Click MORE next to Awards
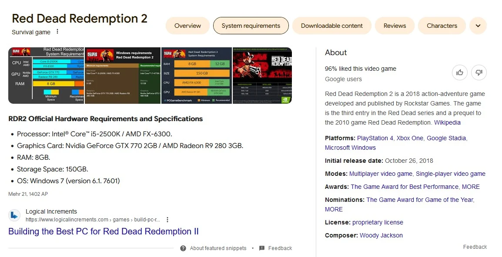 pos(471,187)
